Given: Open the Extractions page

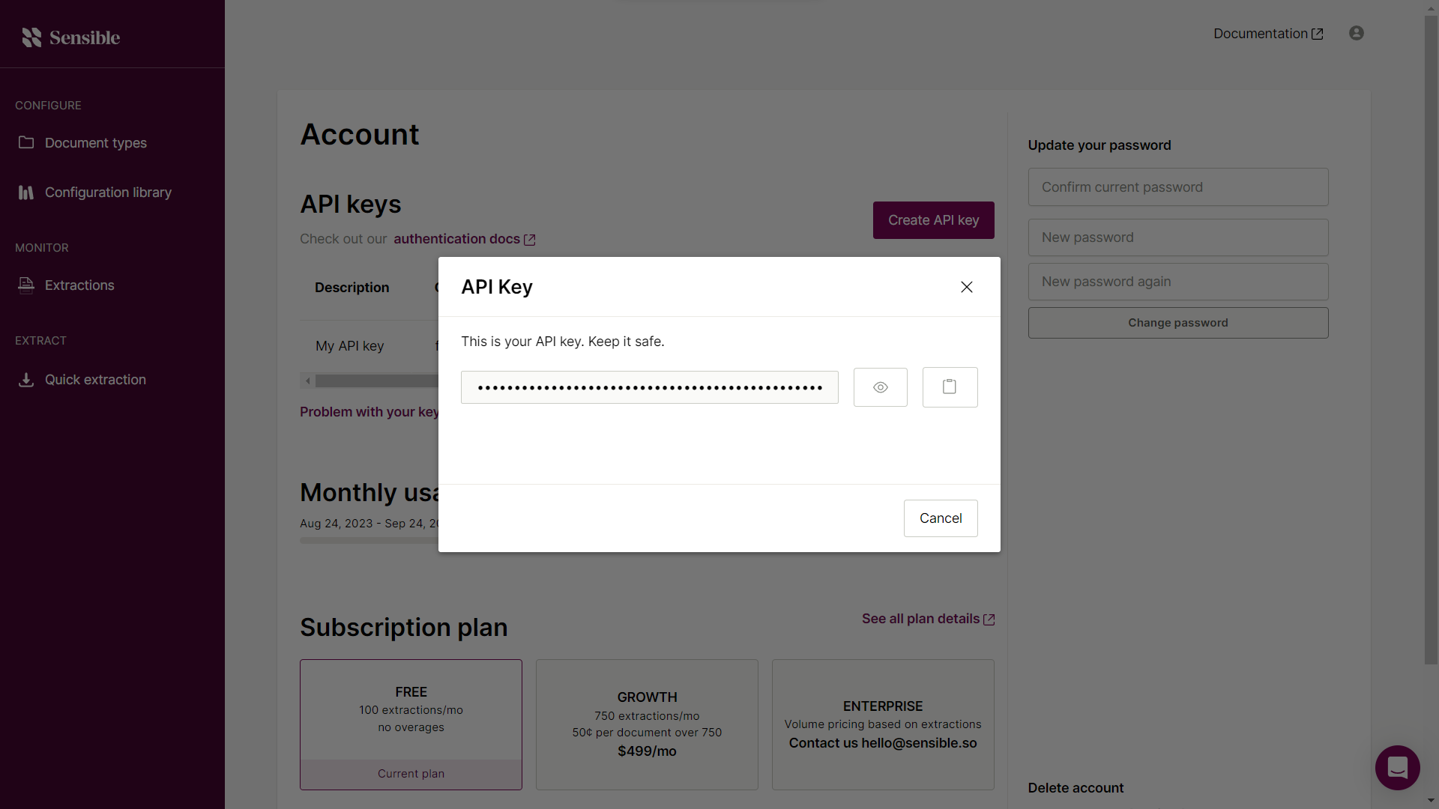Looking at the screenshot, I should click(x=79, y=285).
